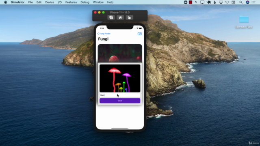Viewport: 260px width, 146px height.
Task: Click the screen recording menu bar icon
Action: point(186,2)
